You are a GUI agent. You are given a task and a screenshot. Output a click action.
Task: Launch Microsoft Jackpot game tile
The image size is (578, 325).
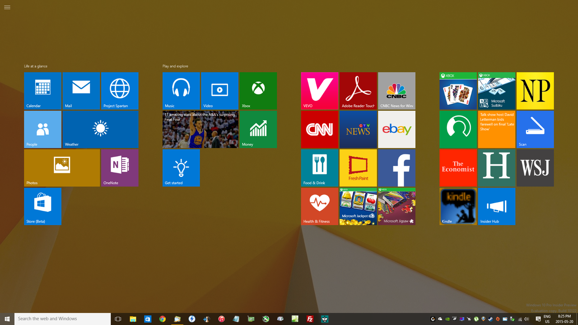pos(358,206)
